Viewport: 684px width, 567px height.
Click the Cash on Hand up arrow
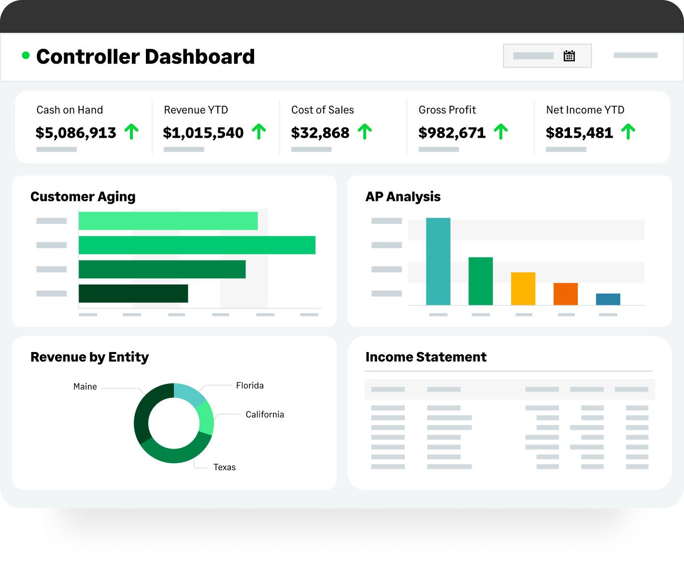(x=131, y=131)
